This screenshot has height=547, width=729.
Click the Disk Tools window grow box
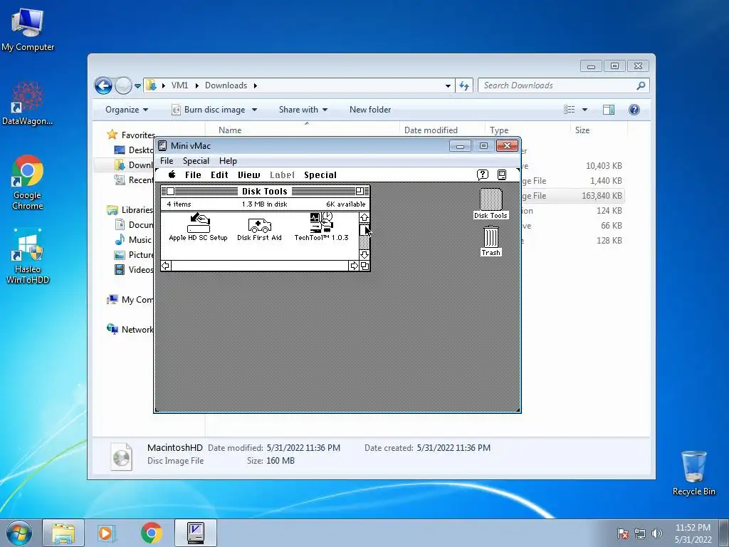click(x=364, y=266)
